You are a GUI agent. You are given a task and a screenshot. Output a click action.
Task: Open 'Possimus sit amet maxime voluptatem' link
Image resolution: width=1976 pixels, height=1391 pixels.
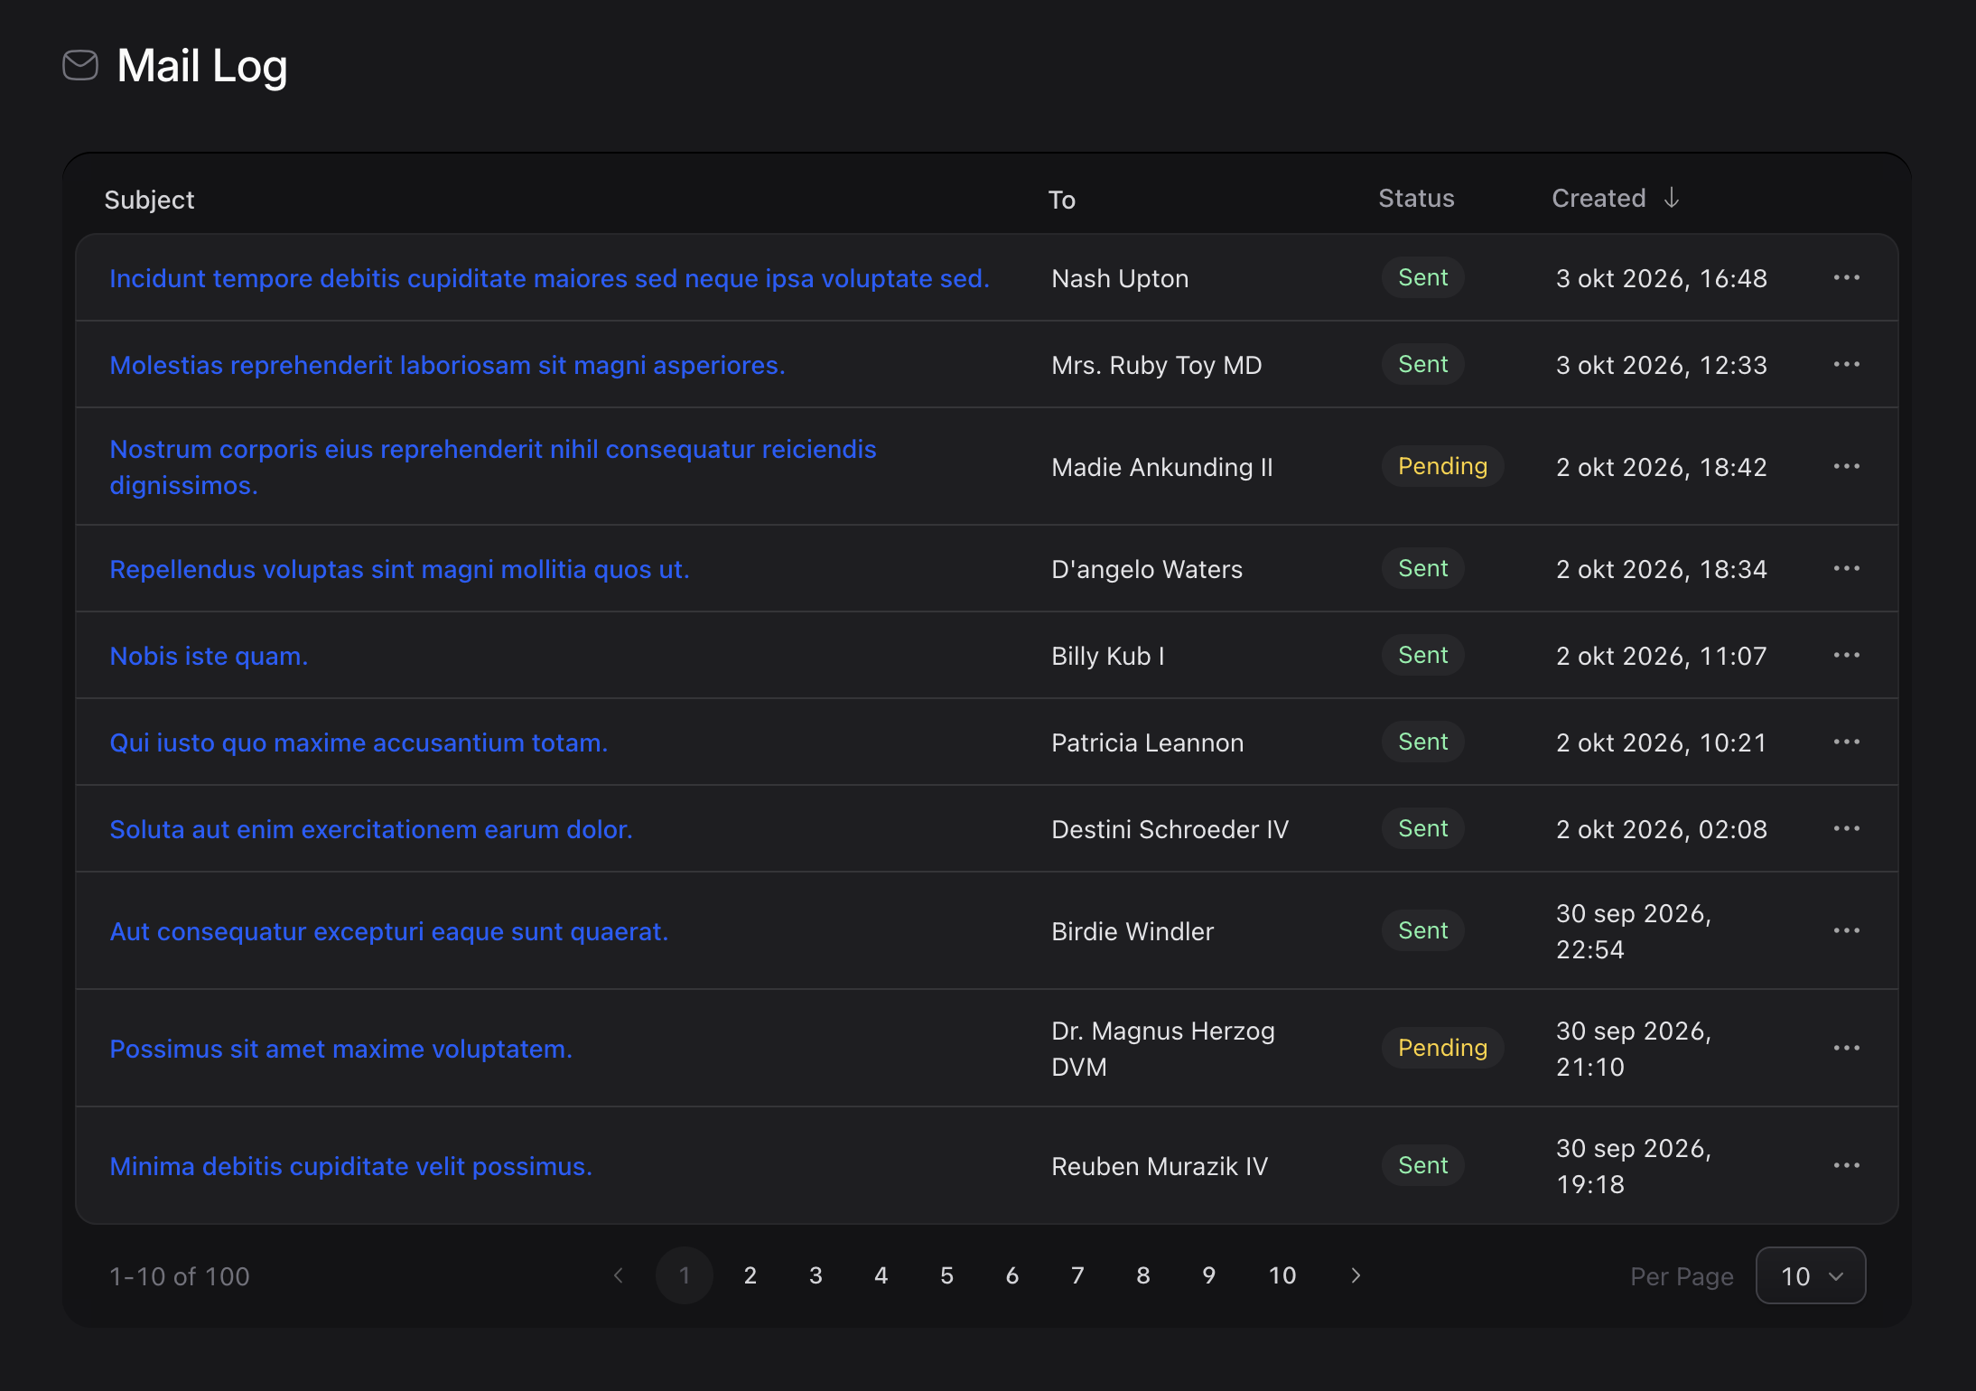click(x=340, y=1049)
